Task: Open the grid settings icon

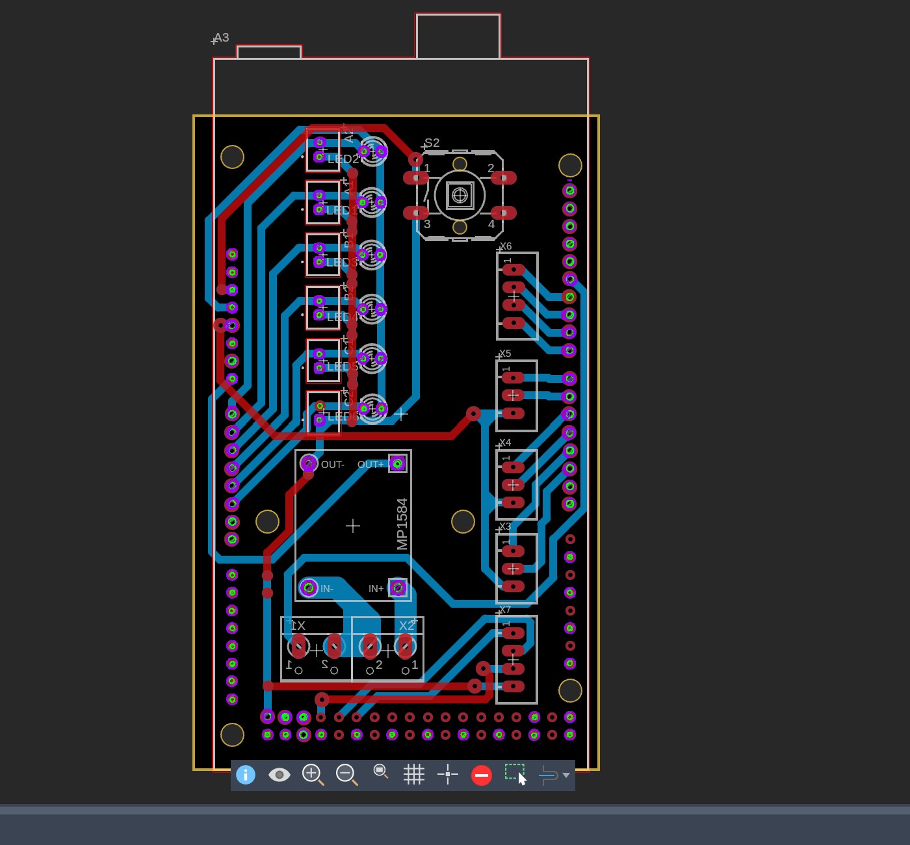Action: [x=414, y=775]
